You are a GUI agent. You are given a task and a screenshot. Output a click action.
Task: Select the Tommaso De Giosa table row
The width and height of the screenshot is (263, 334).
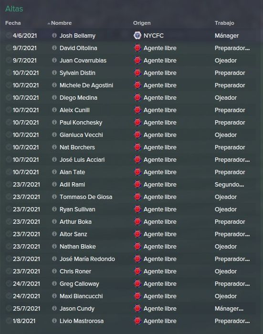pyautogui.click(x=130, y=197)
